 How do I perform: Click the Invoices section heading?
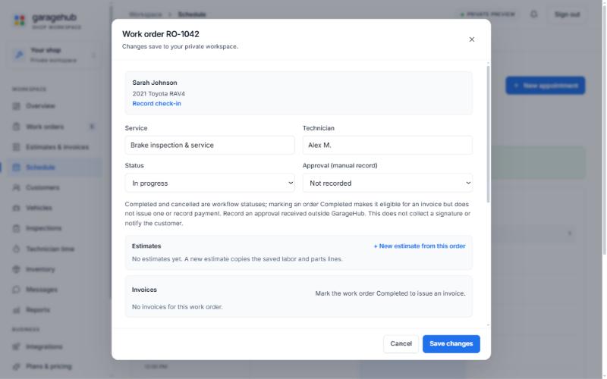coord(144,290)
